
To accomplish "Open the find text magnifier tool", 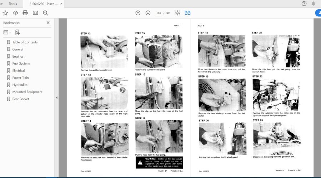I will [x=45, y=13].
